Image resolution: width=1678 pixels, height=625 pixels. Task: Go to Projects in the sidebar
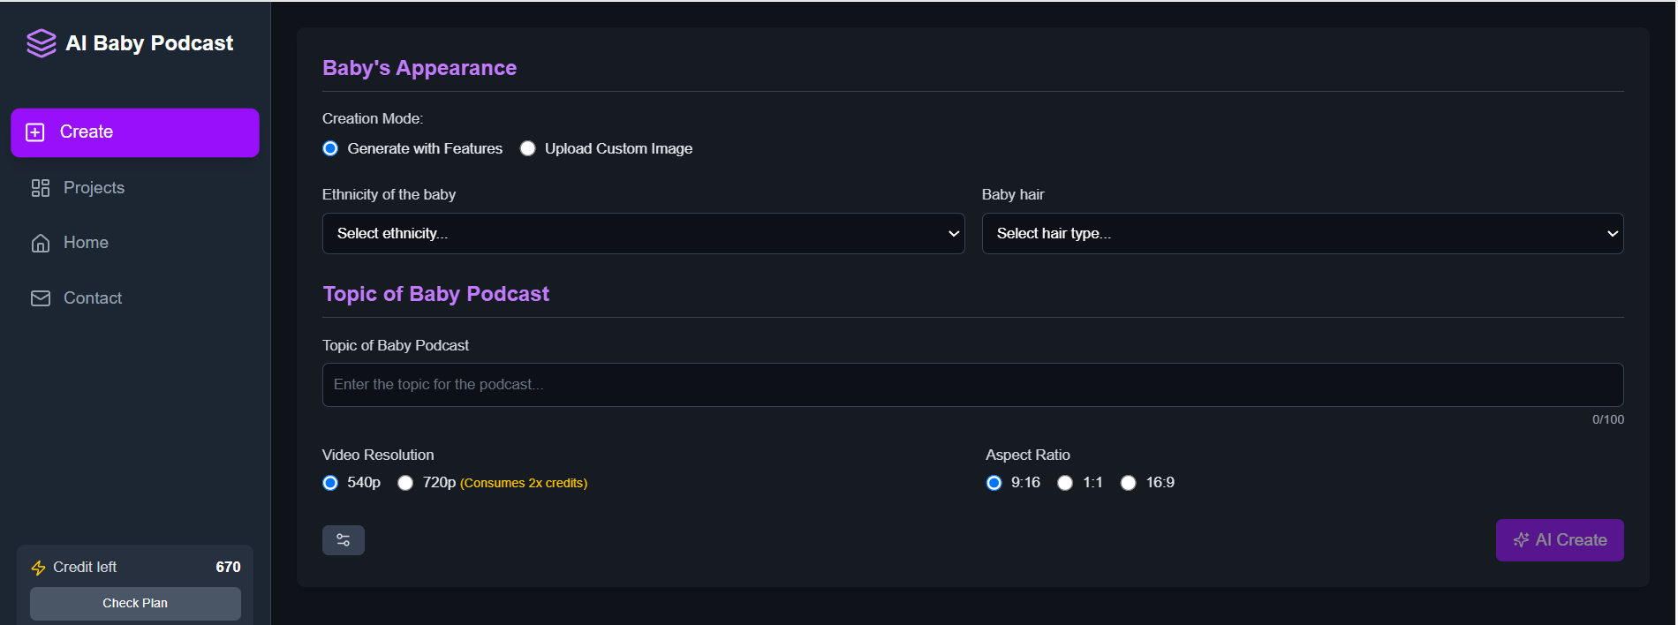pos(94,188)
